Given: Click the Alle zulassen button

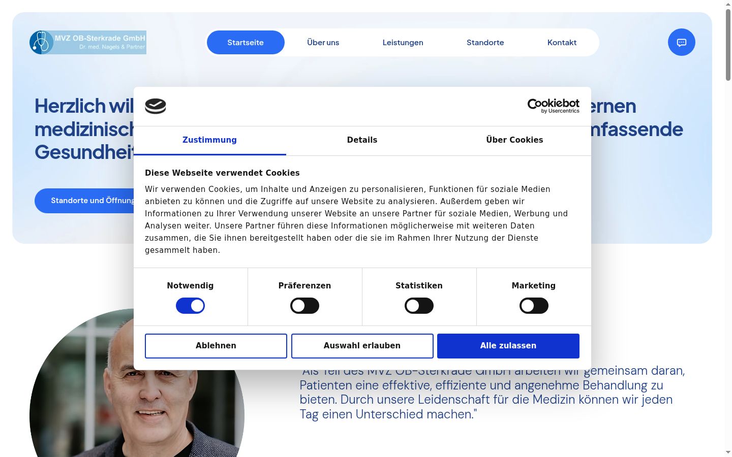Looking at the screenshot, I should (x=508, y=346).
